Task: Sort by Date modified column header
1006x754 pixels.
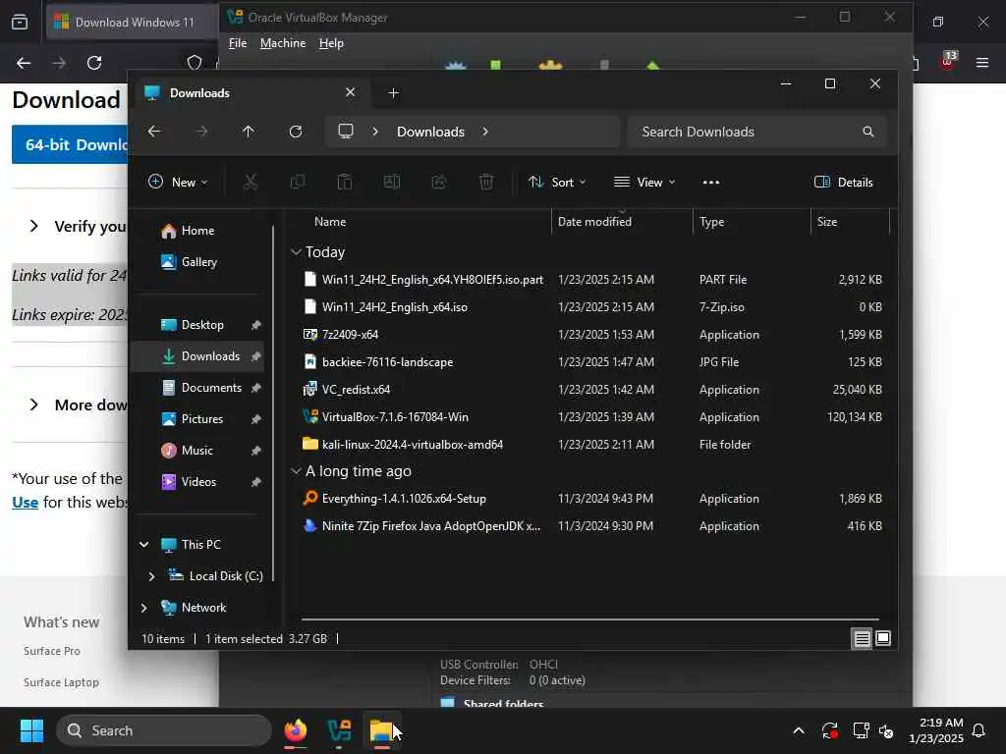Action: point(594,222)
